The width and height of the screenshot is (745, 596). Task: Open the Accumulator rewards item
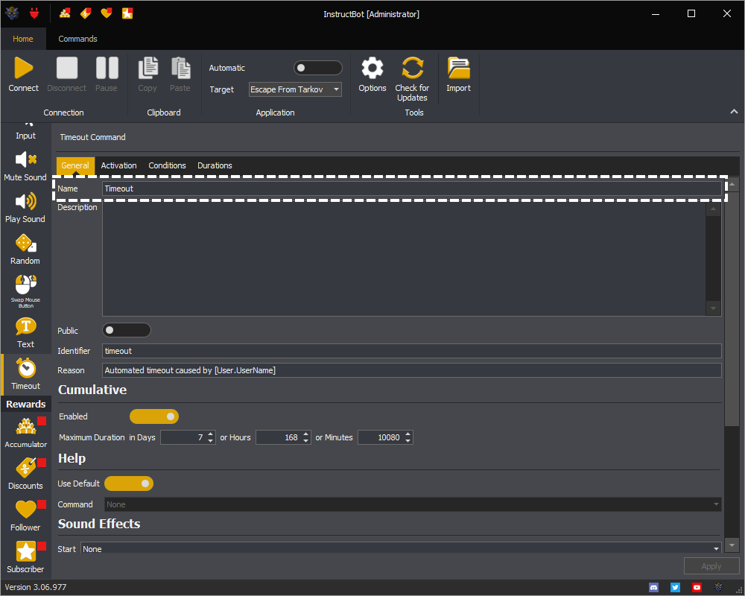(25, 433)
